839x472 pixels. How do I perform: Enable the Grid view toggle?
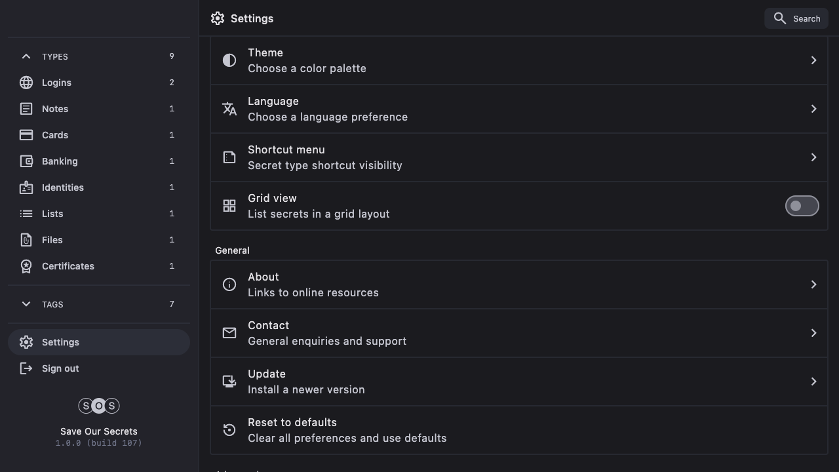[802, 206]
